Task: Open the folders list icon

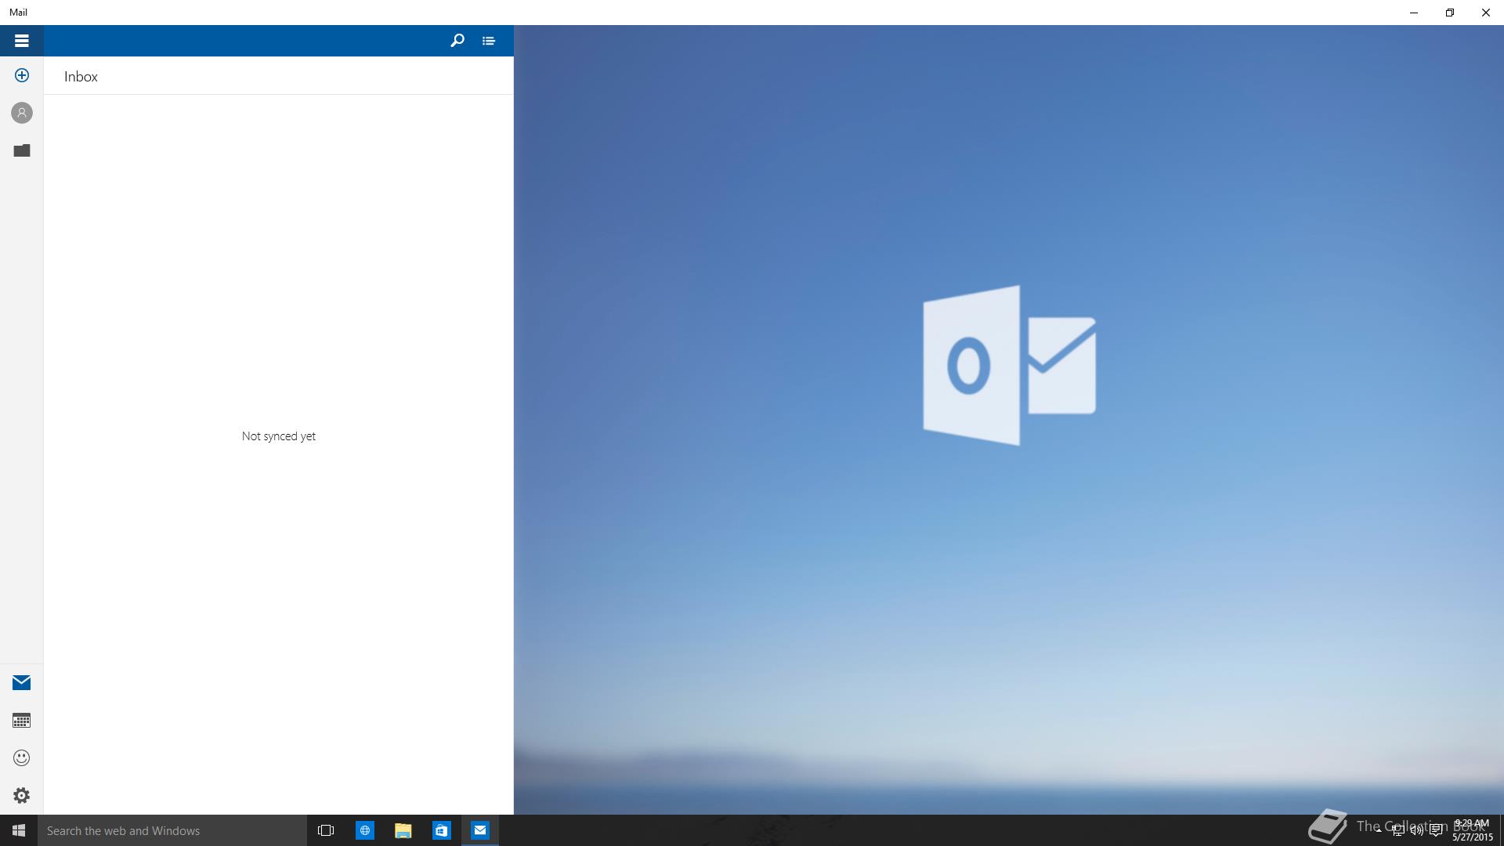Action: tap(21, 150)
